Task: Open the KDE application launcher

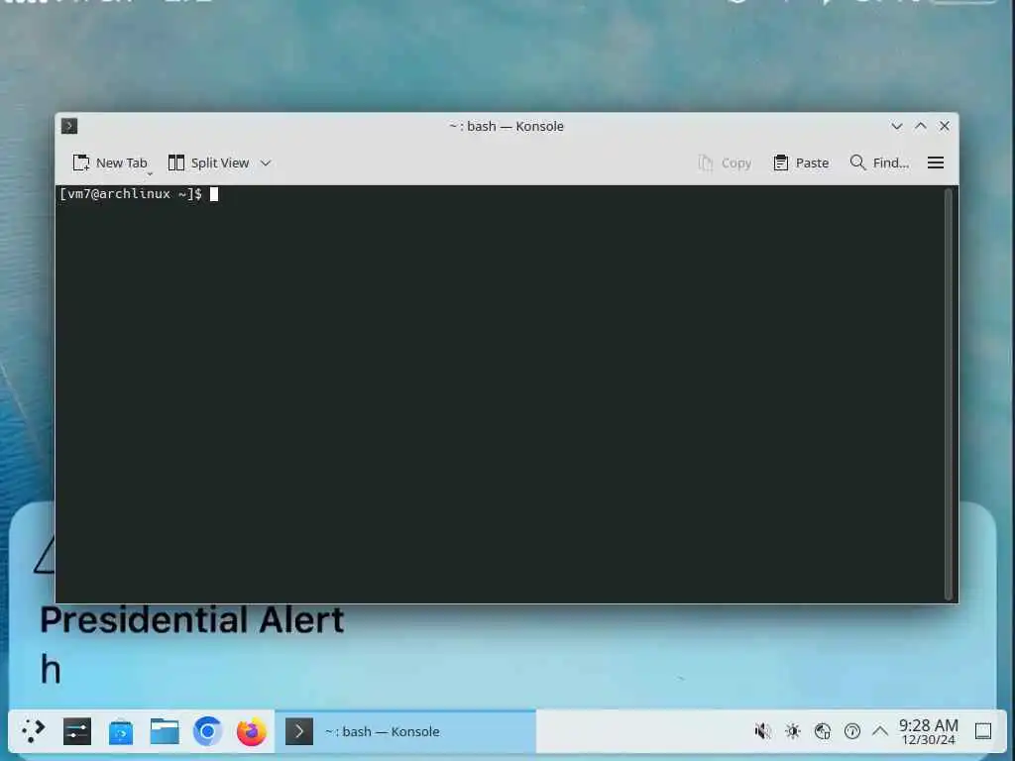Action: click(x=33, y=731)
